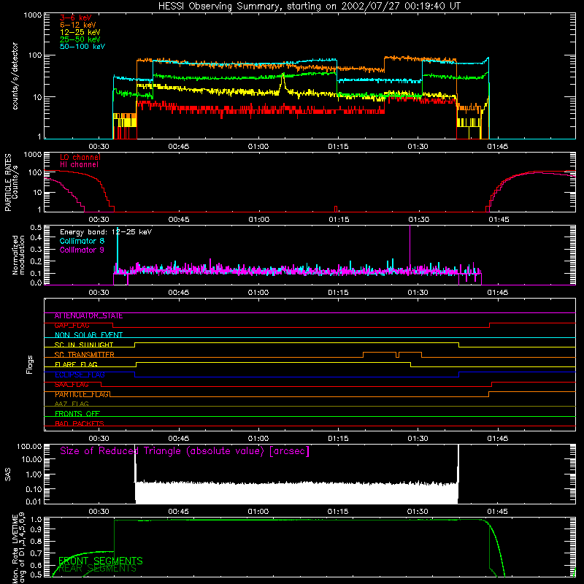Click the FLARE_FLAG flag label
Image resolution: width=584 pixels, height=584 pixels.
click(76, 364)
